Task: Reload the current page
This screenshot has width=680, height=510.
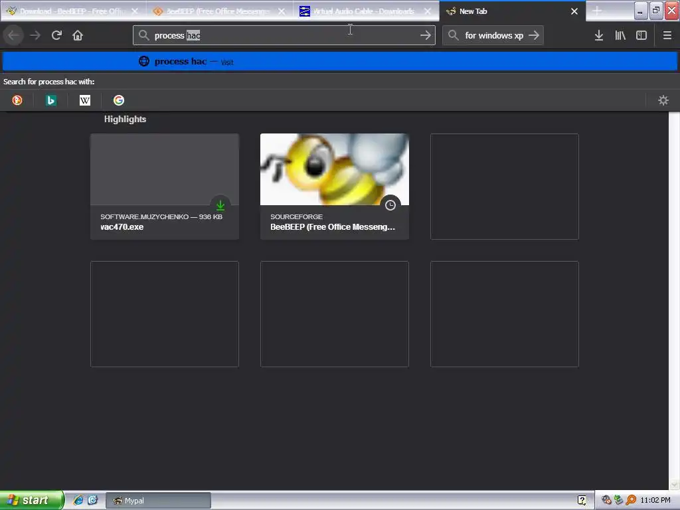Action: (x=56, y=35)
